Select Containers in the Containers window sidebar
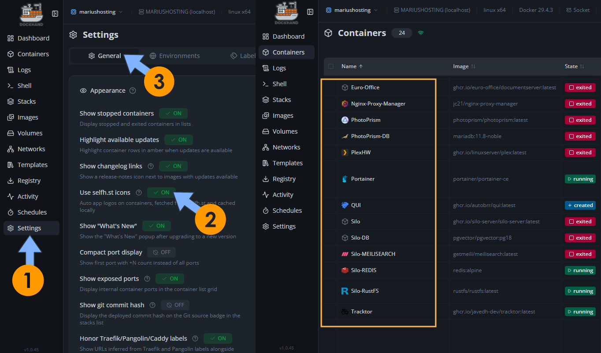601x353 pixels. pos(286,52)
